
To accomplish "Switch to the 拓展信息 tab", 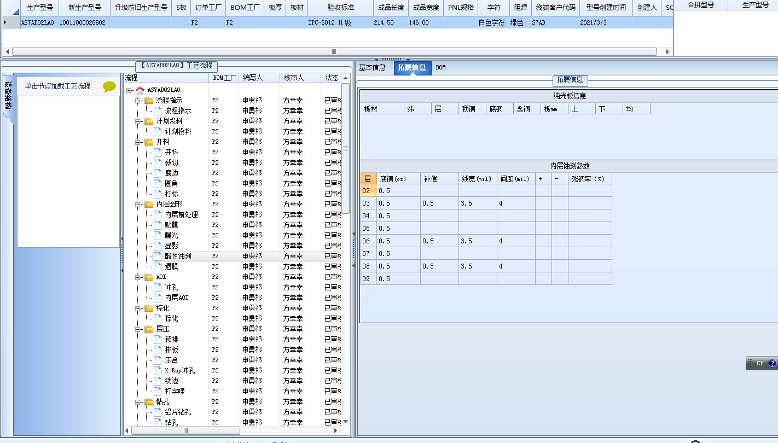I will (x=412, y=68).
